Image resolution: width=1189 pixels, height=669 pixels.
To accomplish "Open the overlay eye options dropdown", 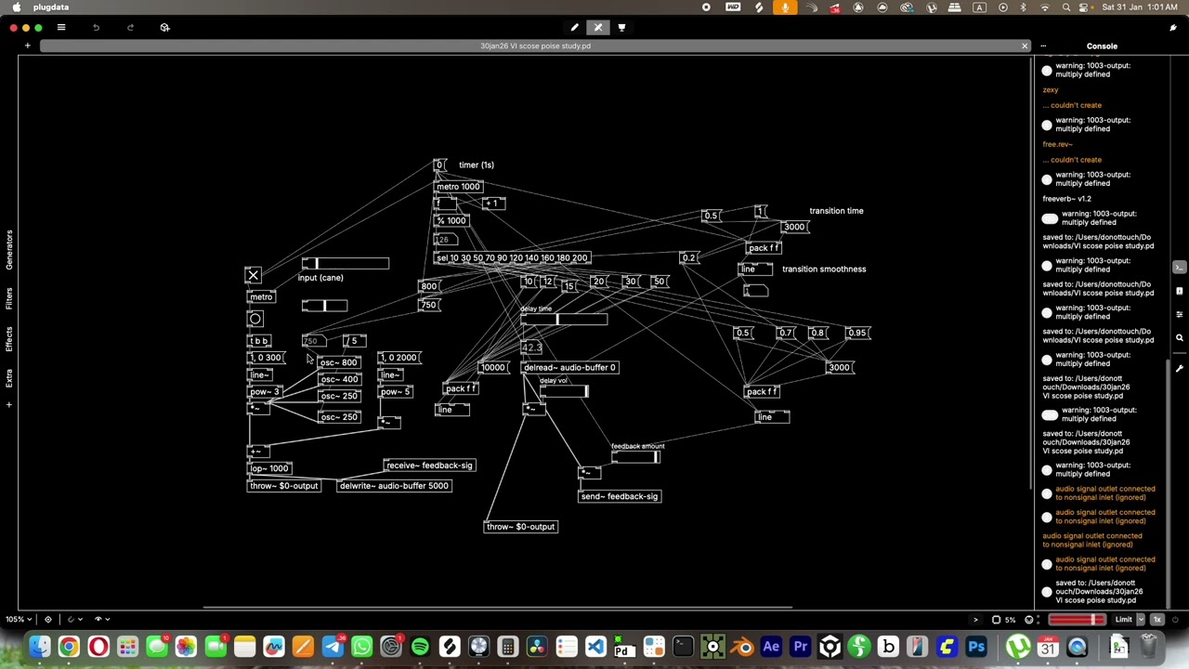I will coord(101,619).
